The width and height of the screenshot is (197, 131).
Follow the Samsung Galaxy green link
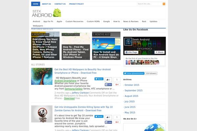coord(74,89)
